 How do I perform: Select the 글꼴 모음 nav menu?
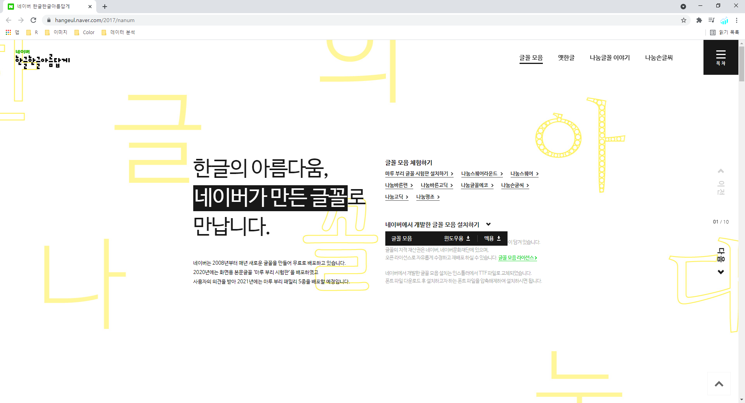[531, 58]
